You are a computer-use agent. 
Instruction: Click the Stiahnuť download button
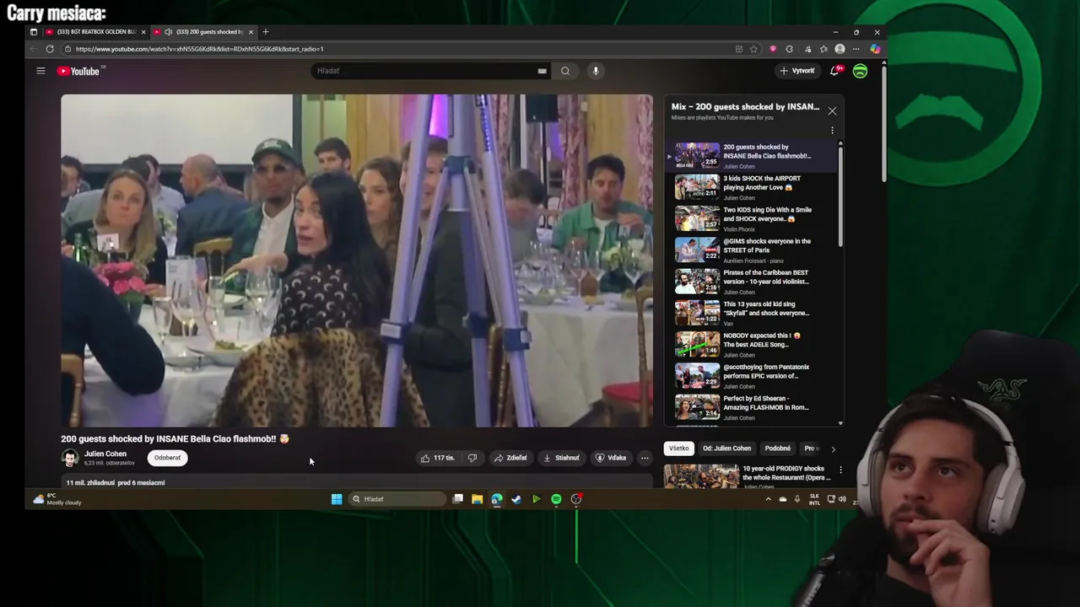(562, 458)
